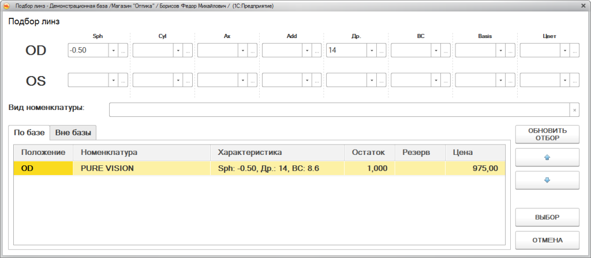
Task: Click the blue up arrow button
Action: 547,157
